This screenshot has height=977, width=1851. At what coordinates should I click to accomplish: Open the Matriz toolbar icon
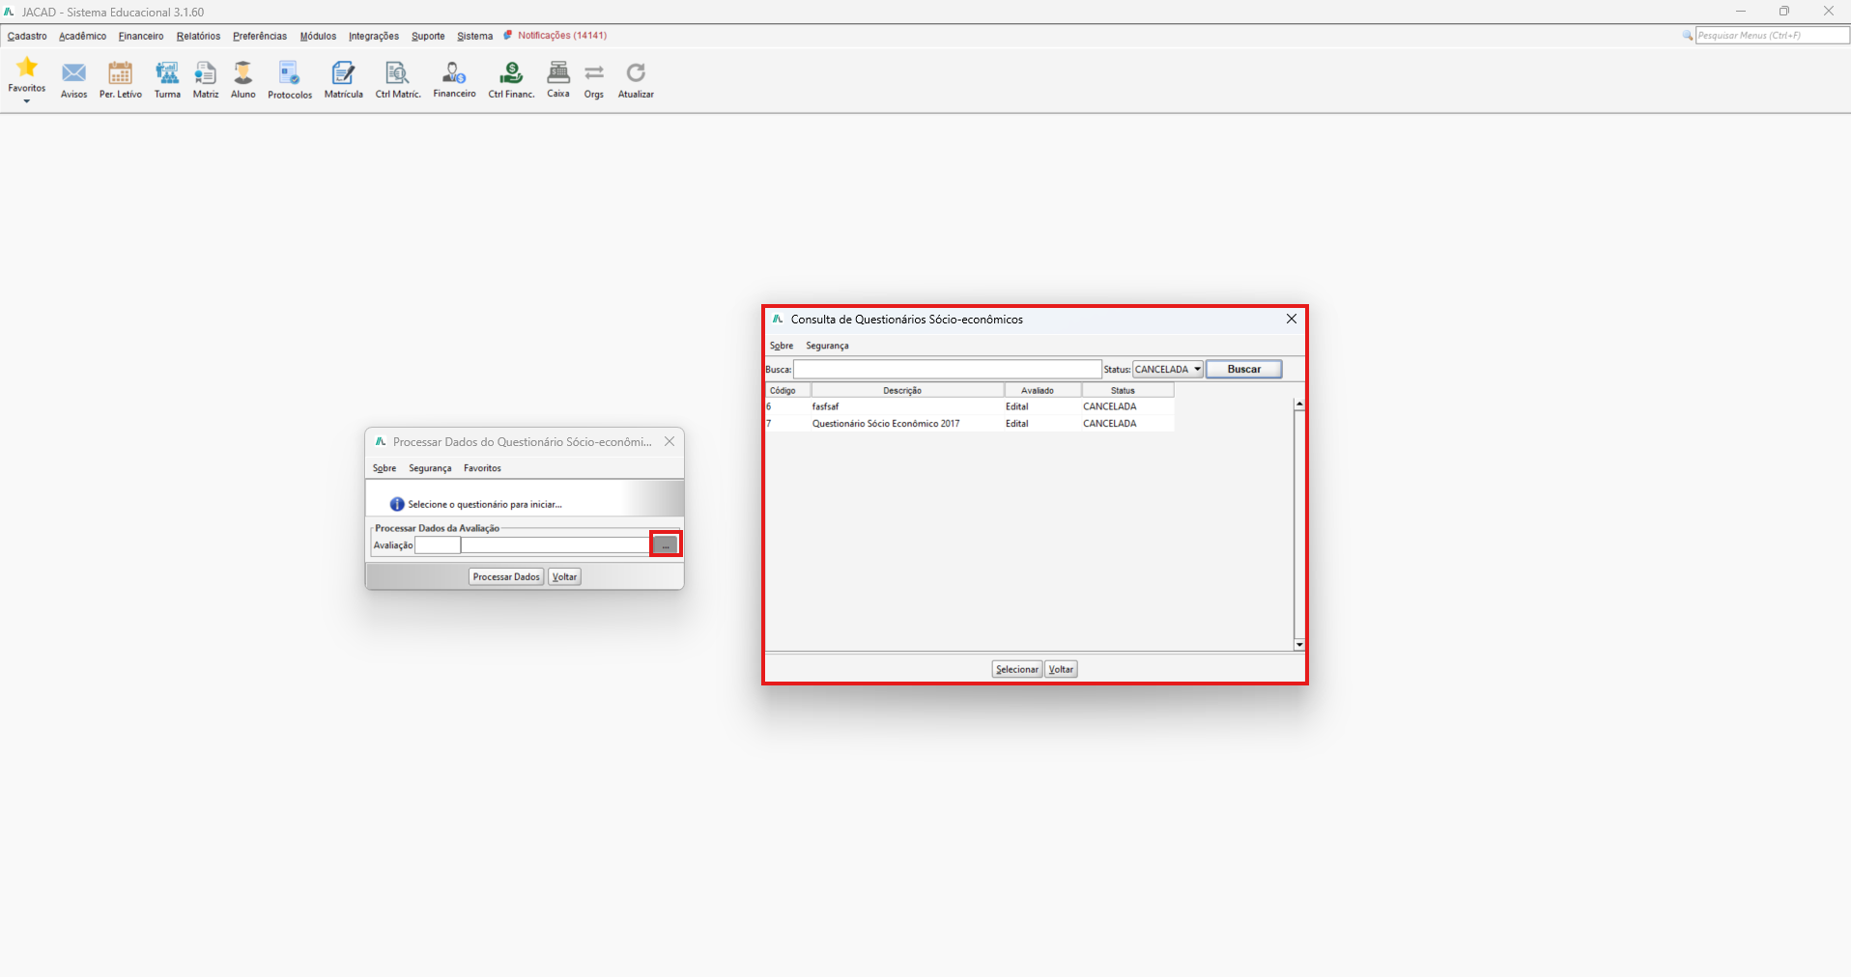tap(205, 73)
